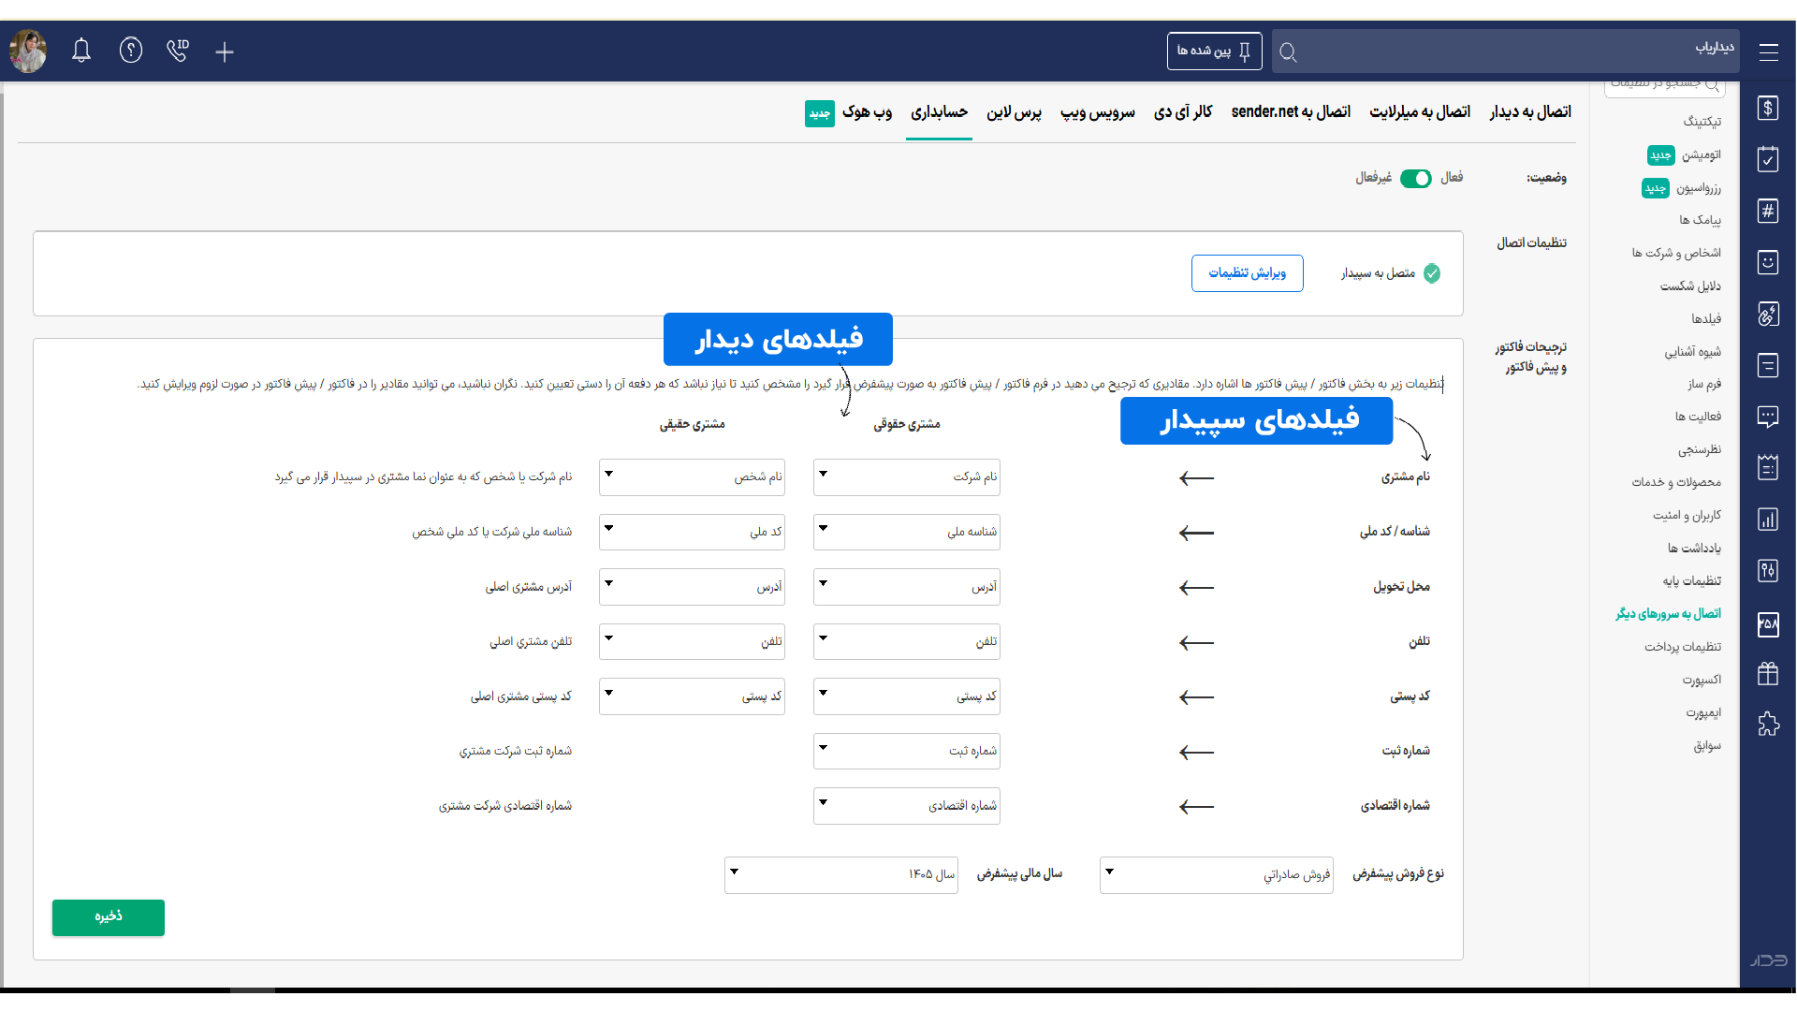This screenshot has height=1011, width=1797.
Task: Open the bar chart reports icon
Action: point(1768,520)
